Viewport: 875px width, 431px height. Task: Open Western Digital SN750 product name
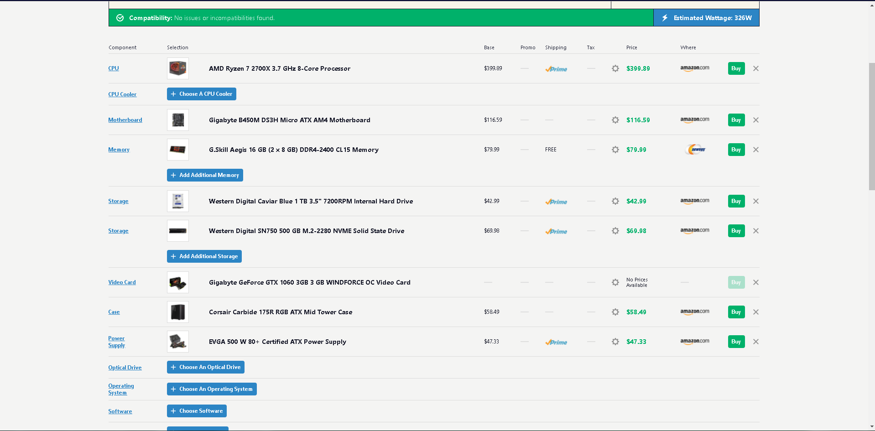click(x=307, y=231)
